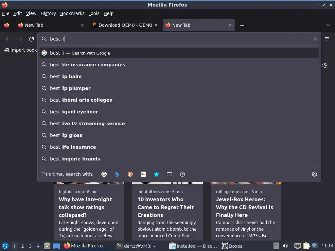Choose suggestion 'best life insurance companies'
The height and width of the screenshot is (251, 335).
click(x=179, y=65)
